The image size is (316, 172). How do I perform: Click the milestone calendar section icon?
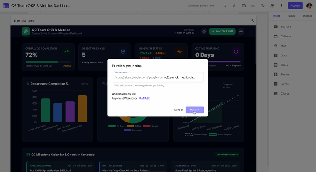pos(28,155)
